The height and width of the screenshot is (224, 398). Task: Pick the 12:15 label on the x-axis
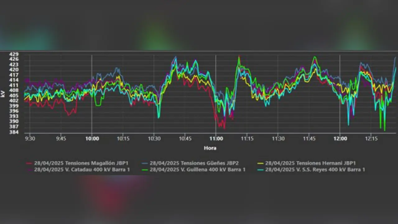(x=371, y=139)
